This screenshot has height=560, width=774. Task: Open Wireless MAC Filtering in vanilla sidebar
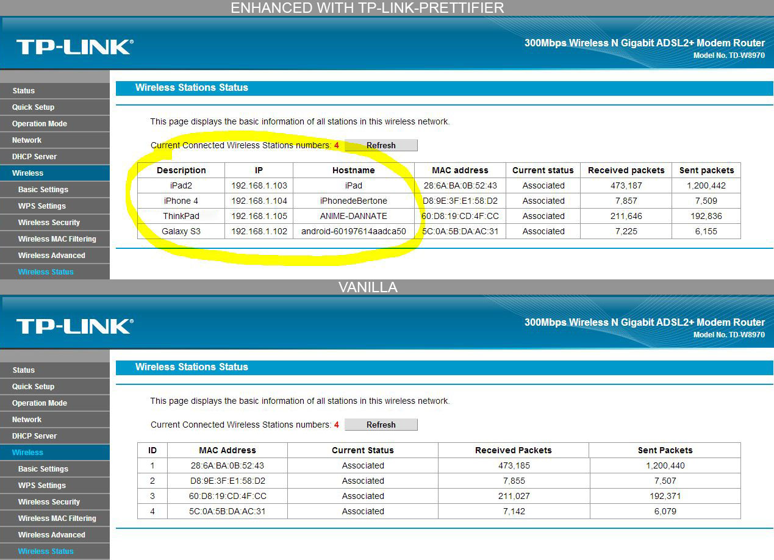[x=55, y=519]
